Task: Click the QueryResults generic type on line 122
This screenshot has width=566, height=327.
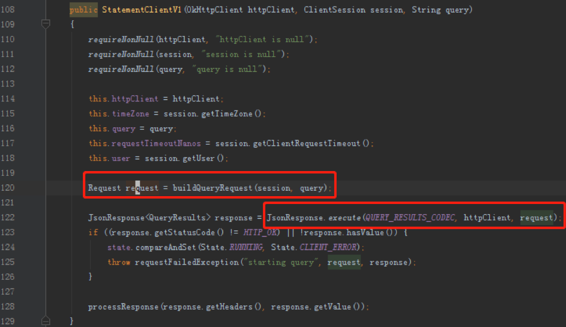Action: coord(177,217)
